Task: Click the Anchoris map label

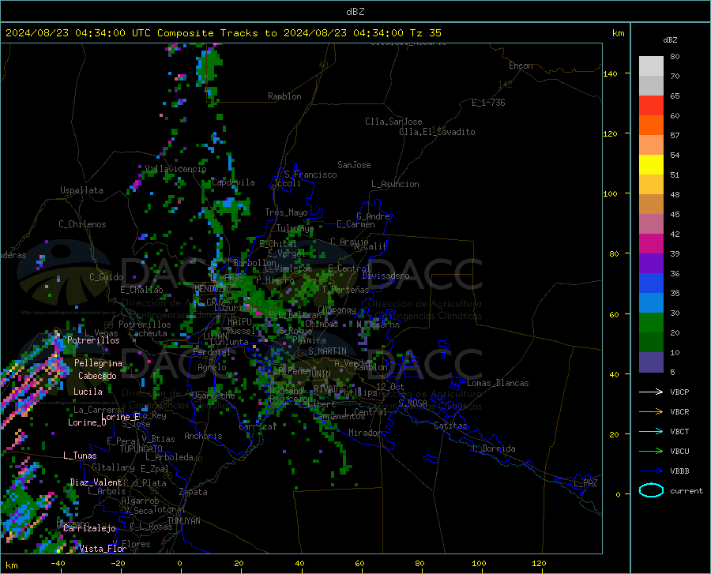Action: [x=203, y=437]
